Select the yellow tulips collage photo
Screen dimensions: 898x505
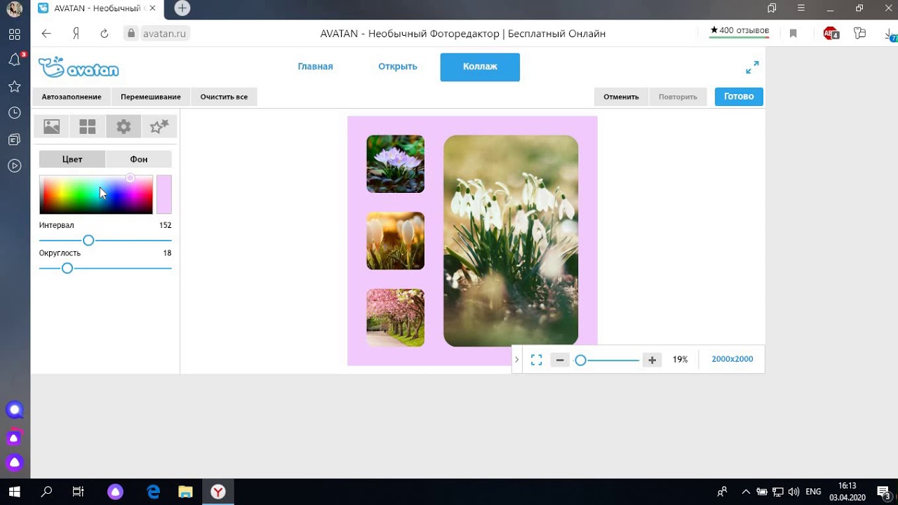(396, 241)
